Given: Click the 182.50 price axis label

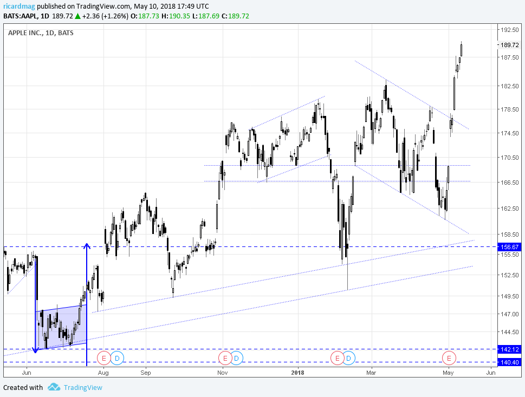Looking at the screenshot, I should pos(510,86).
